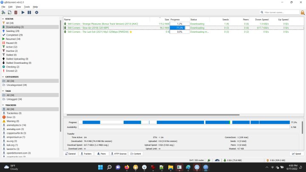Collapse the CATEGORIES section chevron

click(x=3, y=77)
